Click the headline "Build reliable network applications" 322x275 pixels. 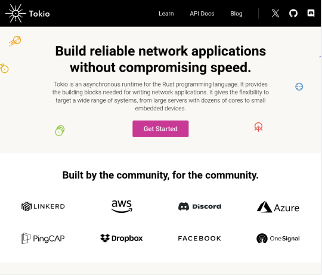[x=160, y=51]
